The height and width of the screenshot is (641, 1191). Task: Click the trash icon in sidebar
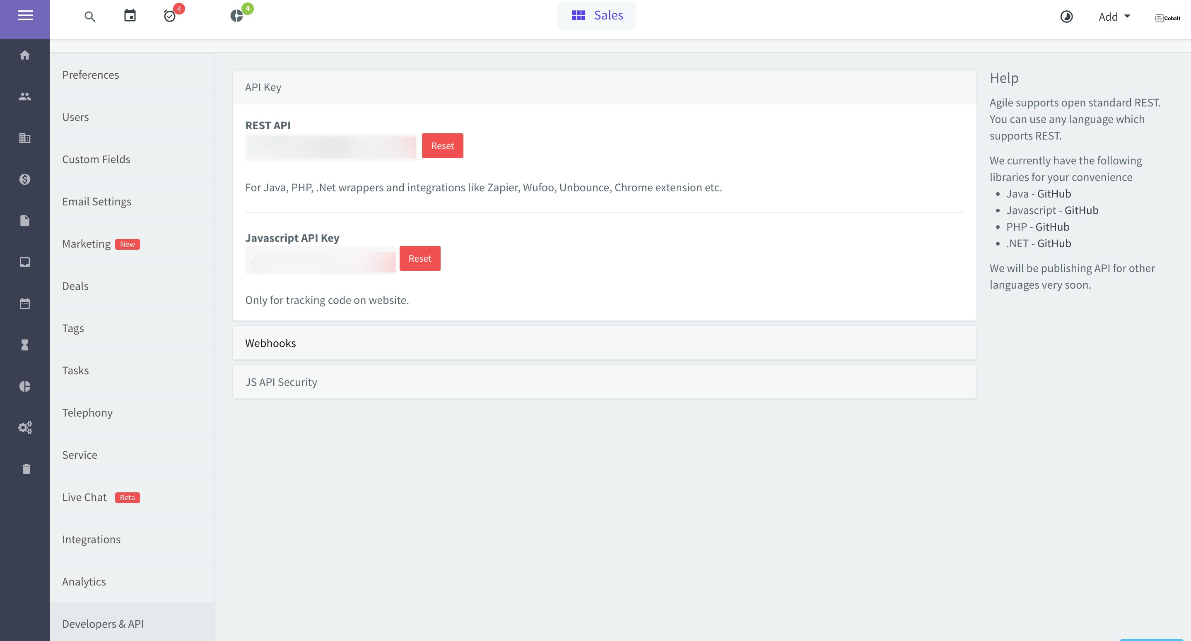coord(27,469)
